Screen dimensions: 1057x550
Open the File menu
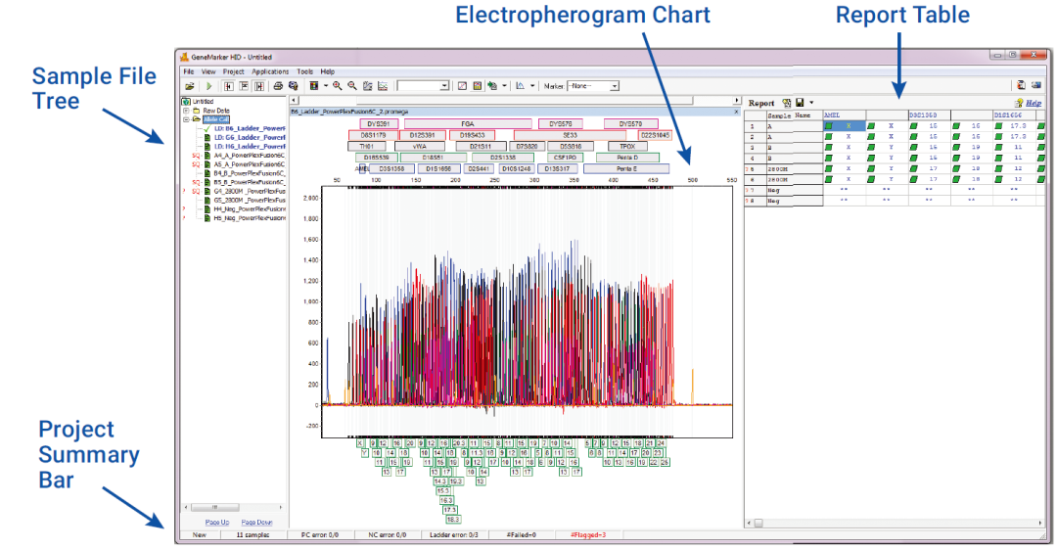pyautogui.click(x=189, y=71)
